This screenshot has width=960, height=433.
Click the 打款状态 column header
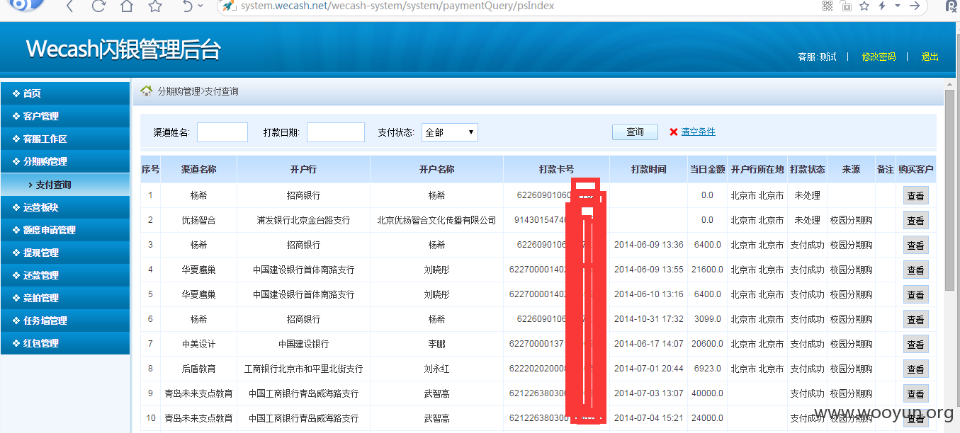coord(807,169)
